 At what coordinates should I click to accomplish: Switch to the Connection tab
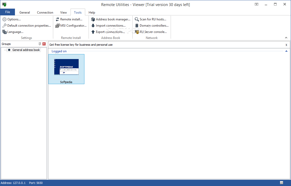click(45, 12)
